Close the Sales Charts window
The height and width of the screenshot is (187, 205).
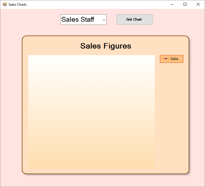point(198,4)
